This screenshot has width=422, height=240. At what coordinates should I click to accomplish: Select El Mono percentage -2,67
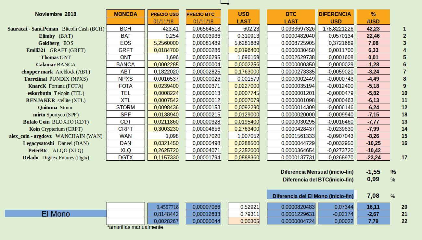click(x=373, y=214)
